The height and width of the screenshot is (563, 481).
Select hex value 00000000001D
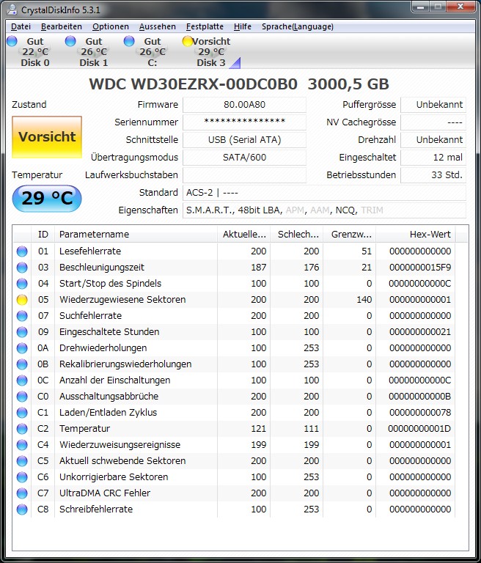(419, 428)
